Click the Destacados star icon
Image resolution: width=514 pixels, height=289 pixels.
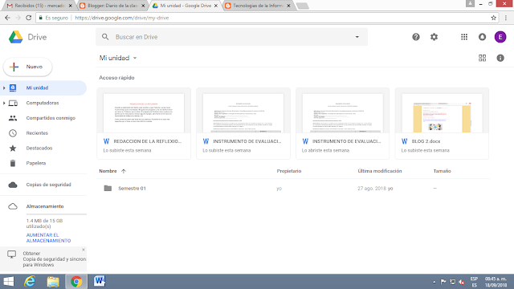(x=13, y=148)
